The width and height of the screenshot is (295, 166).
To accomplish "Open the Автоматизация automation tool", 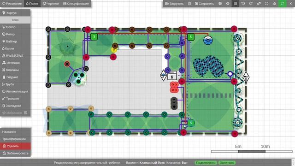I will (15, 91).
